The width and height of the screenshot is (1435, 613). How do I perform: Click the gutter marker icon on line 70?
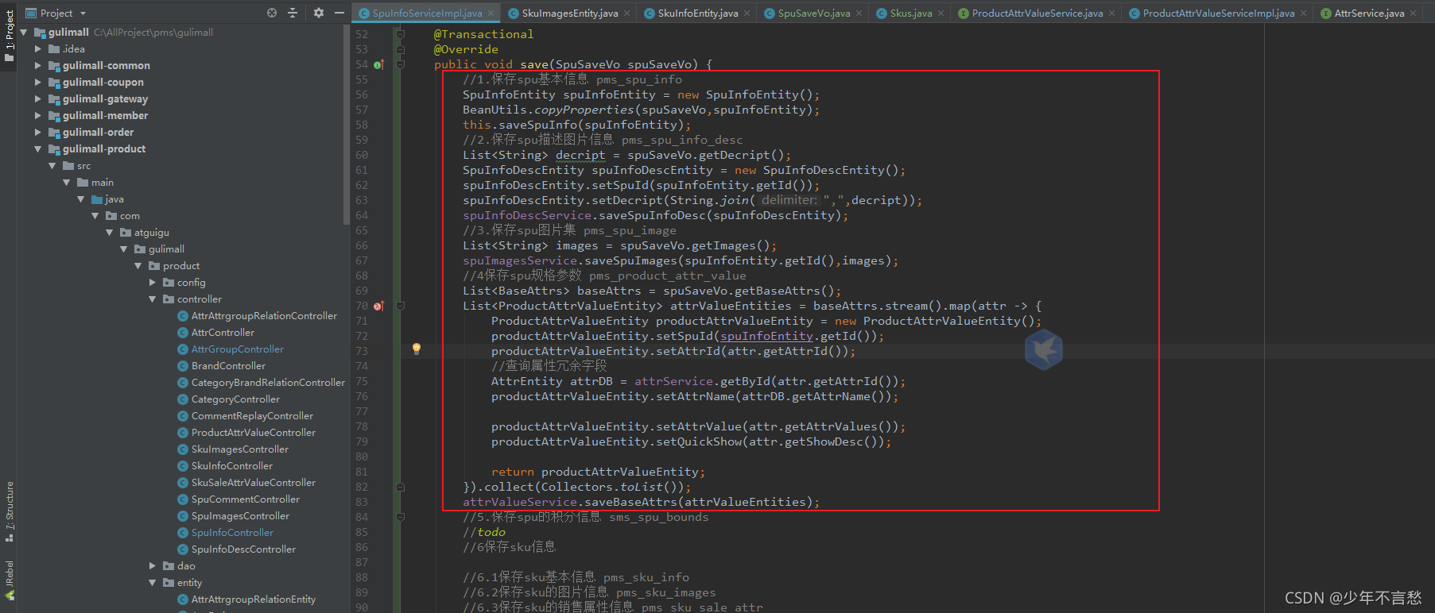click(378, 306)
